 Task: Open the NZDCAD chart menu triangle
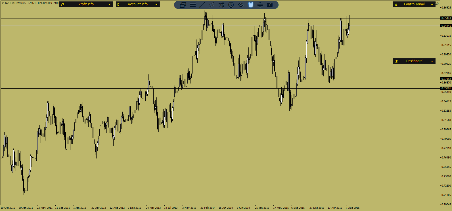3,3
